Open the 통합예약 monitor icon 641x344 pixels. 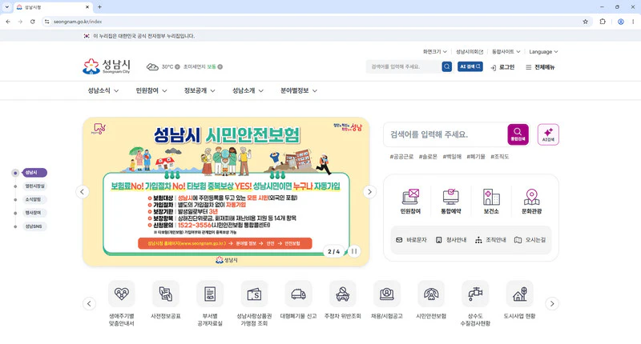[x=451, y=201]
